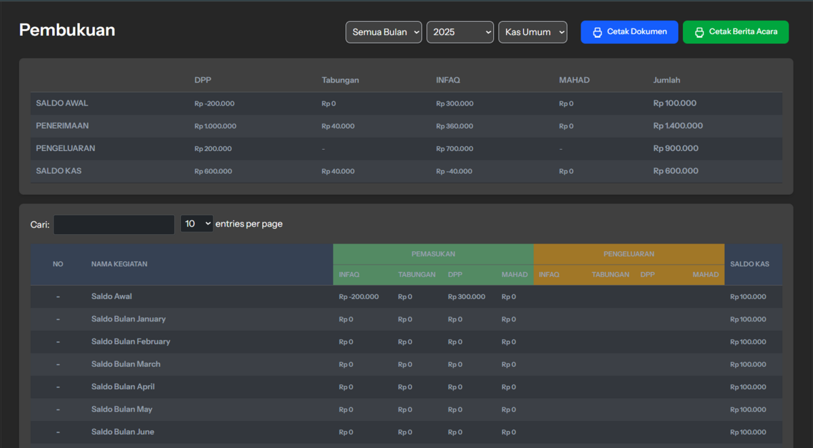This screenshot has height=448, width=813.
Task: Focus the Cari search field
Action: point(114,225)
